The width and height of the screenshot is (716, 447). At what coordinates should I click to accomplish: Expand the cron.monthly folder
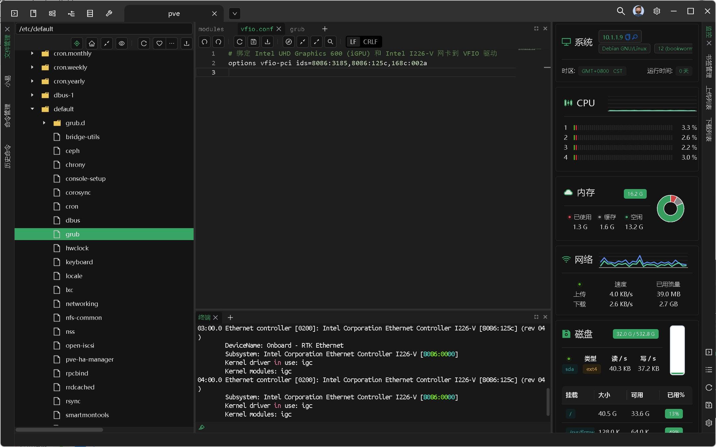point(32,53)
